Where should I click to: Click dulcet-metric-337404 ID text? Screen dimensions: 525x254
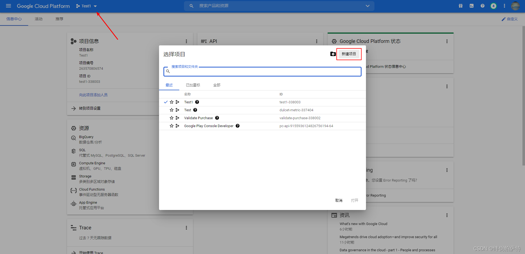coord(296,110)
